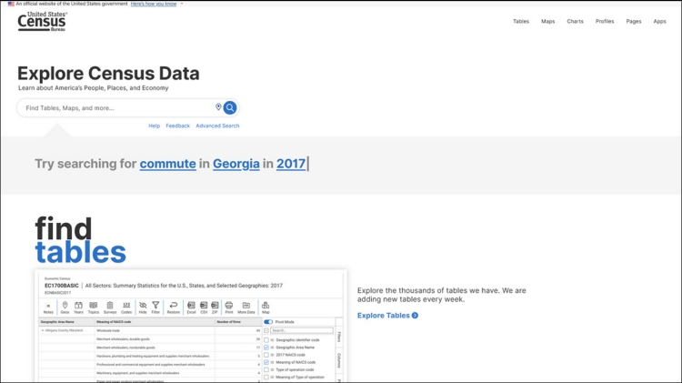Image resolution: width=682 pixels, height=383 pixels.
Task: Click the Feedback link
Action: click(177, 126)
